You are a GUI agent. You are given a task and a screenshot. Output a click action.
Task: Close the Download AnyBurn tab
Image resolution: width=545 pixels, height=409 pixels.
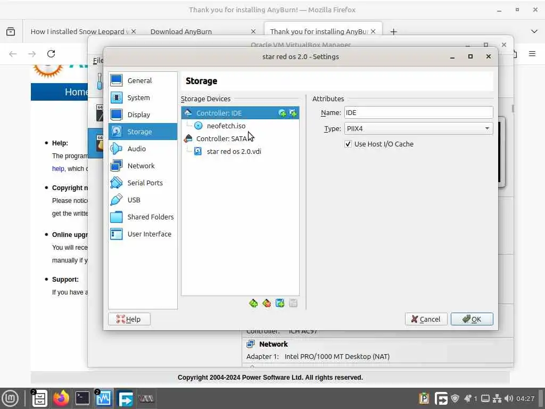tap(253, 31)
